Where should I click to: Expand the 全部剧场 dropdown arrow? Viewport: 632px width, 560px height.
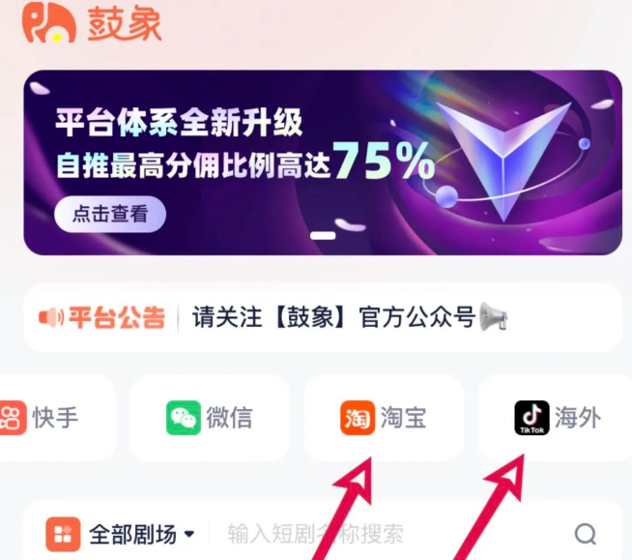point(189,534)
